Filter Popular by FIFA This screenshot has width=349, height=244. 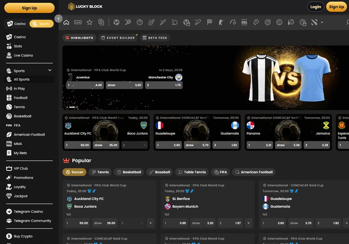pos(220,172)
